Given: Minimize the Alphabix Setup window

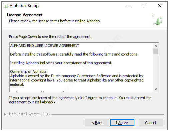Looking at the screenshot, I should 129,6.
